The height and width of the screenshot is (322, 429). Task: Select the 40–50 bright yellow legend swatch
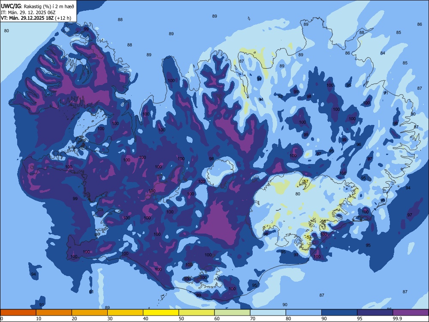(161, 313)
